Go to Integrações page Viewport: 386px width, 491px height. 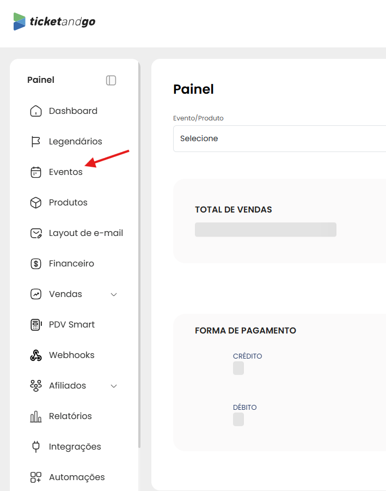[75, 446]
